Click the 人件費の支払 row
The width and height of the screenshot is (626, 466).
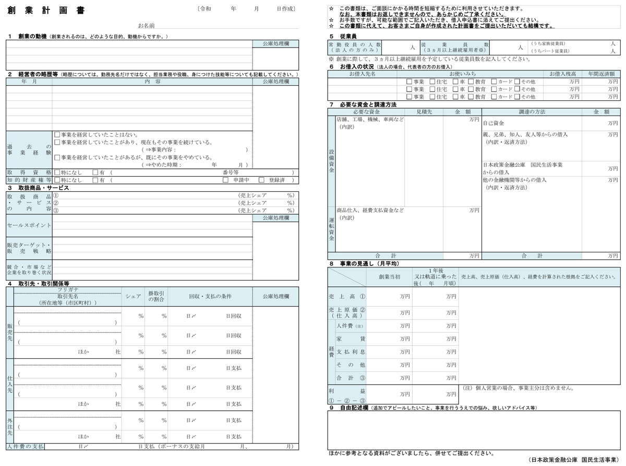152,447
